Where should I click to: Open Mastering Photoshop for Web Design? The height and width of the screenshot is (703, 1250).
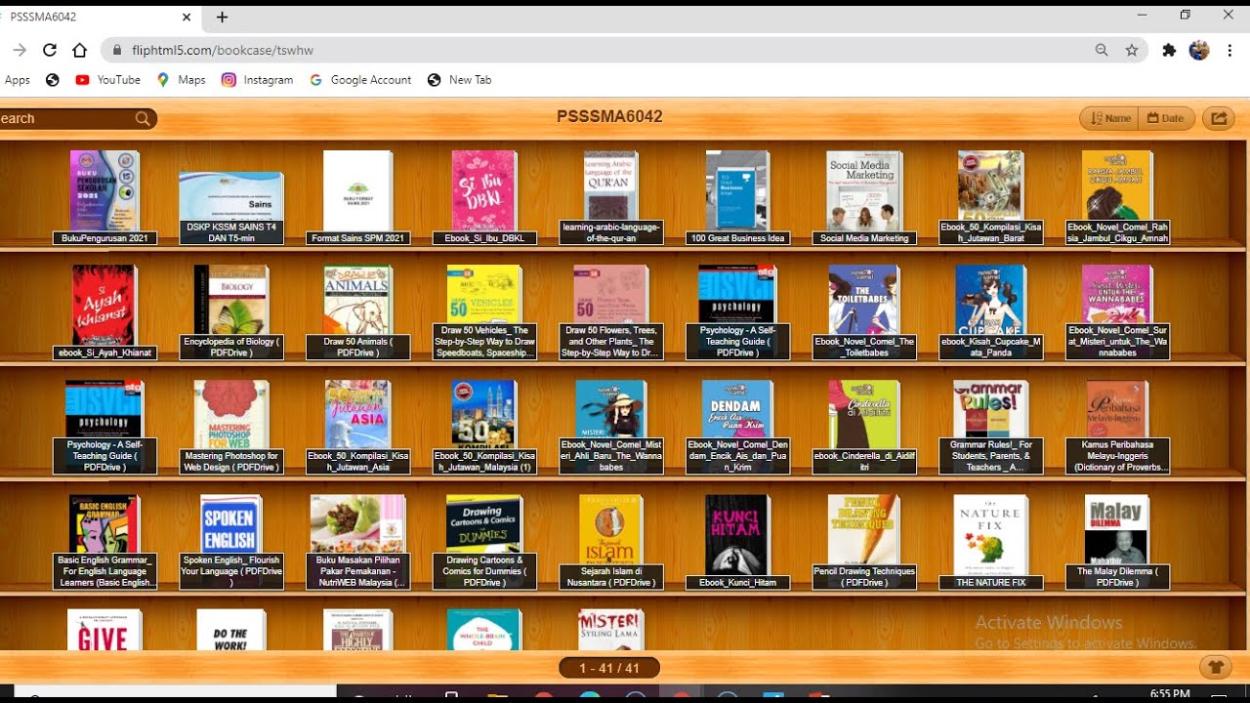[x=231, y=427]
